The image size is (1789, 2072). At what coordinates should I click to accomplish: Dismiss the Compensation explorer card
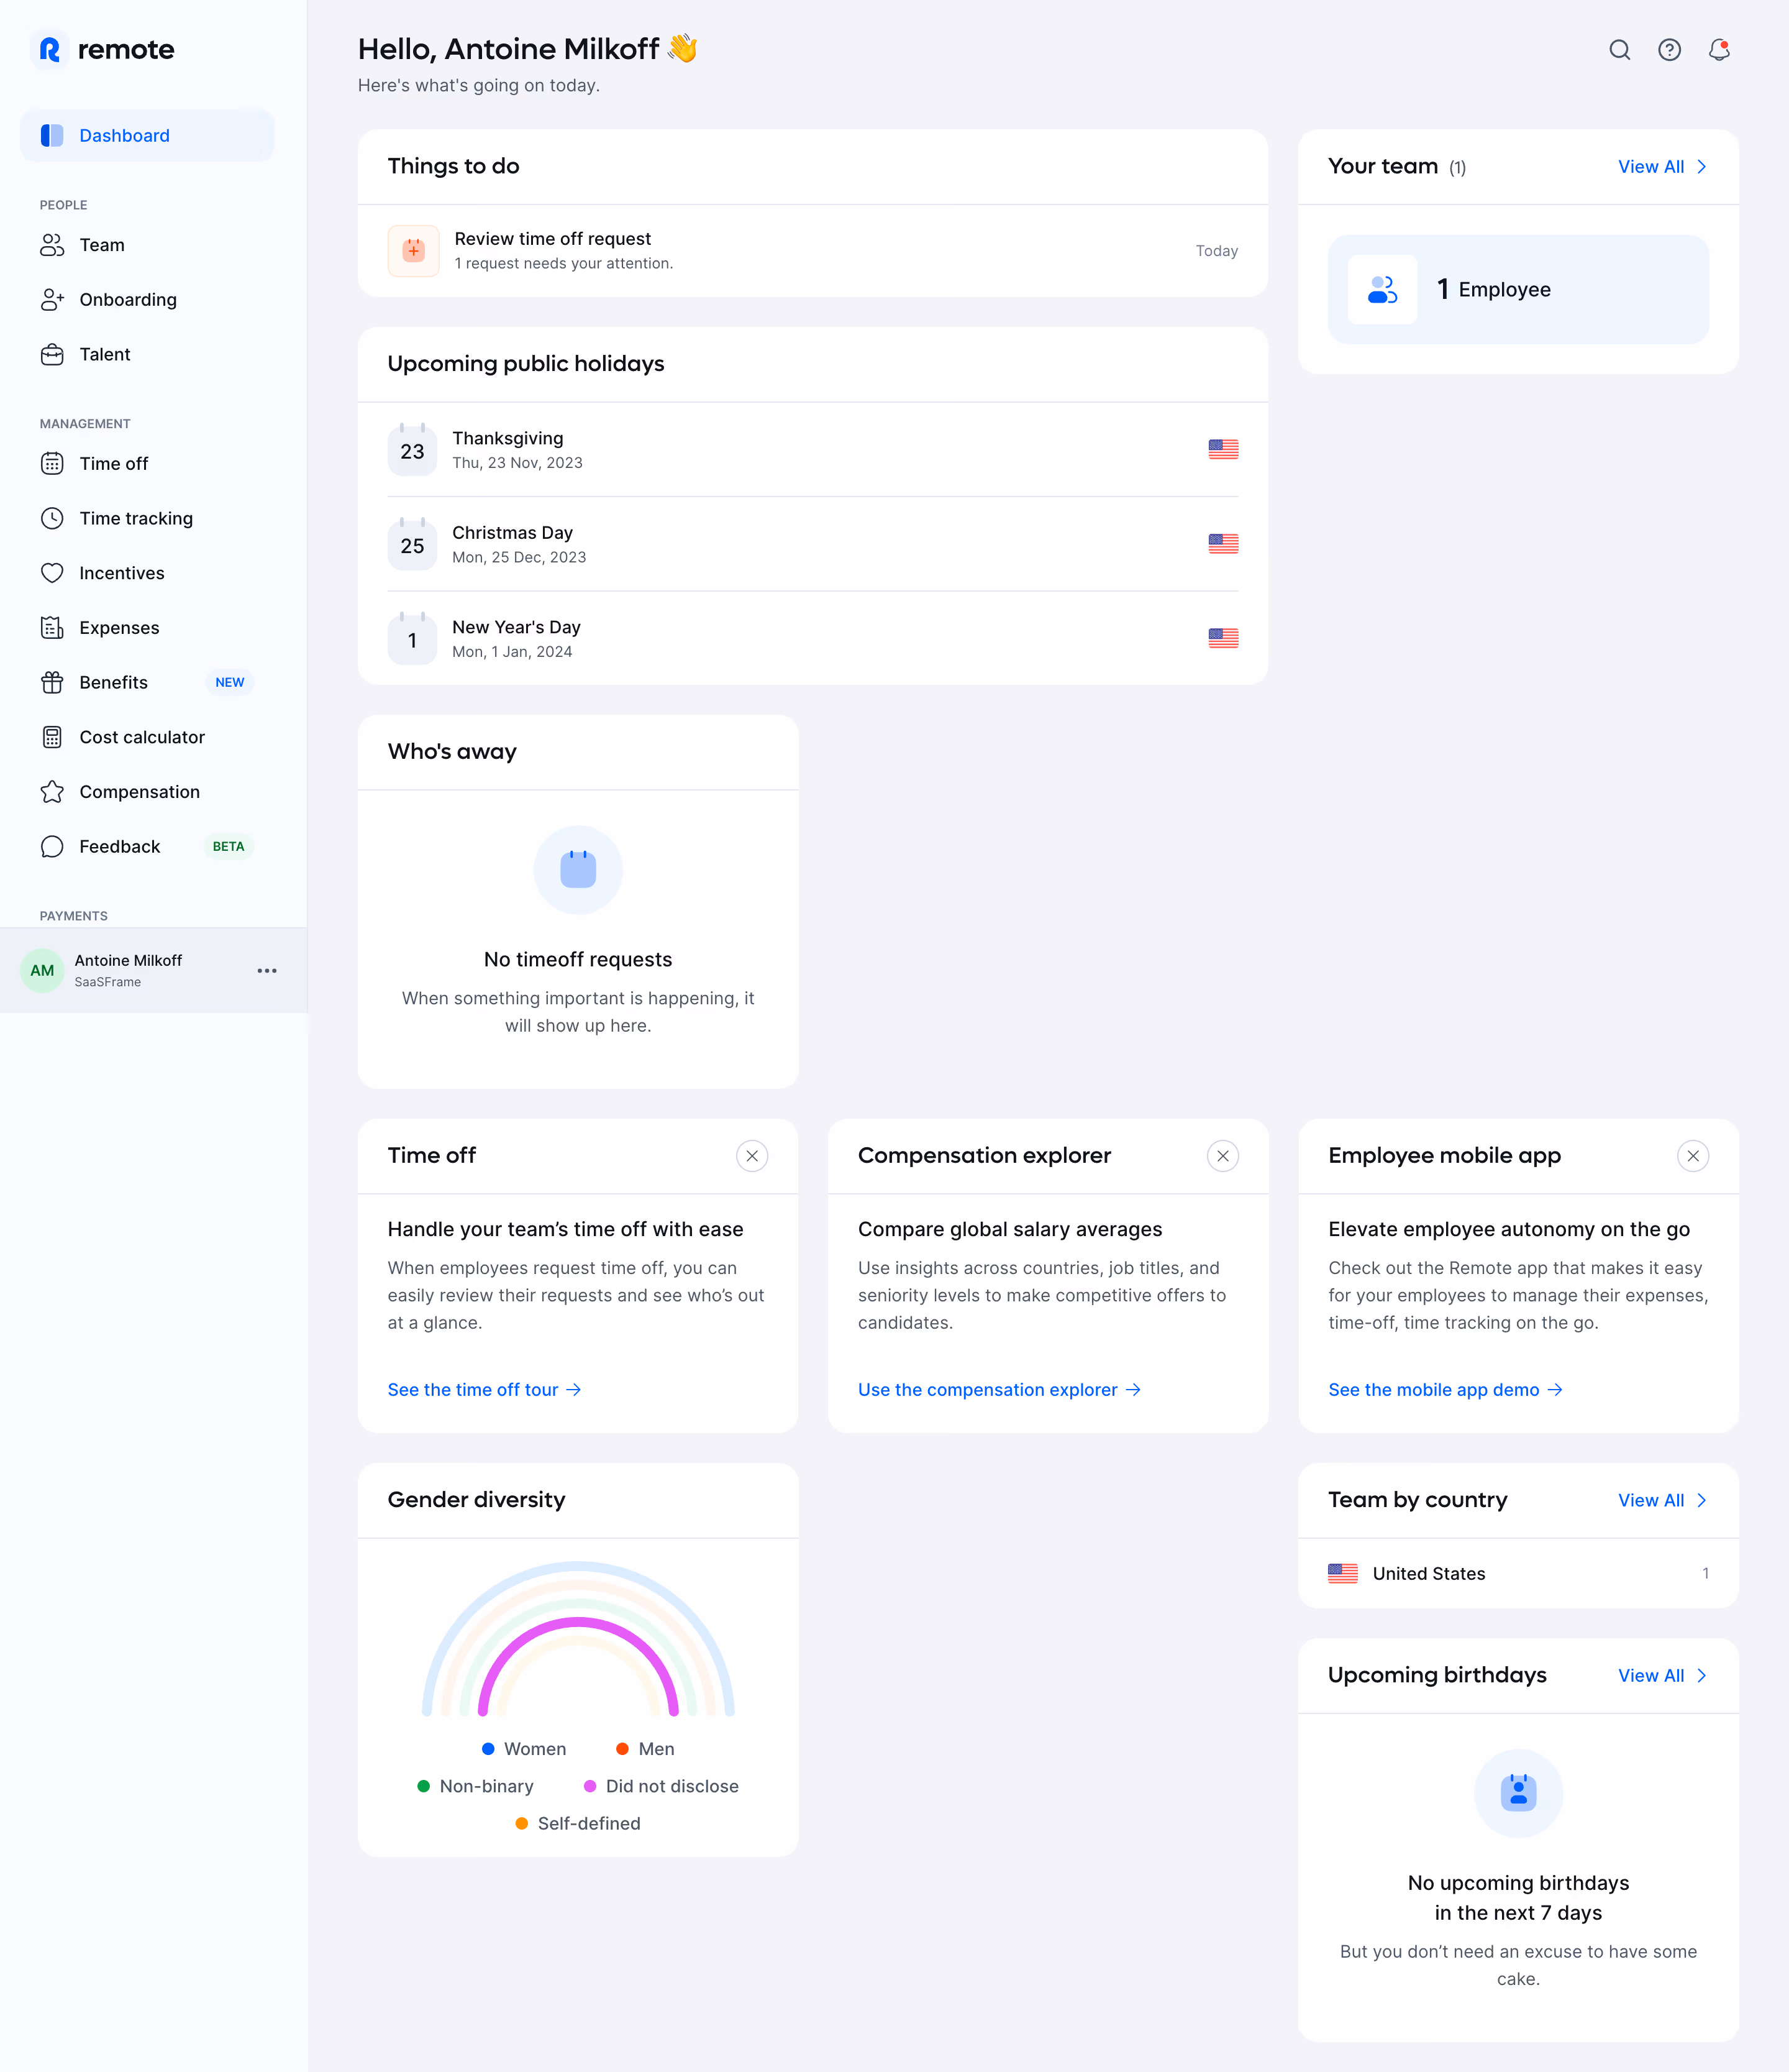(1223, 1156)
